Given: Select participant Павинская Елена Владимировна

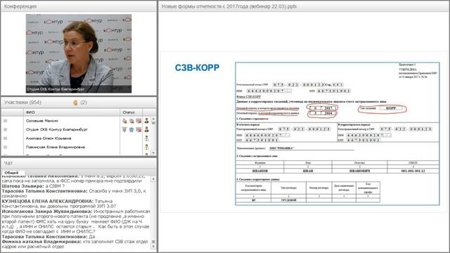Looking at the screenshot, I should coord(56,147).
